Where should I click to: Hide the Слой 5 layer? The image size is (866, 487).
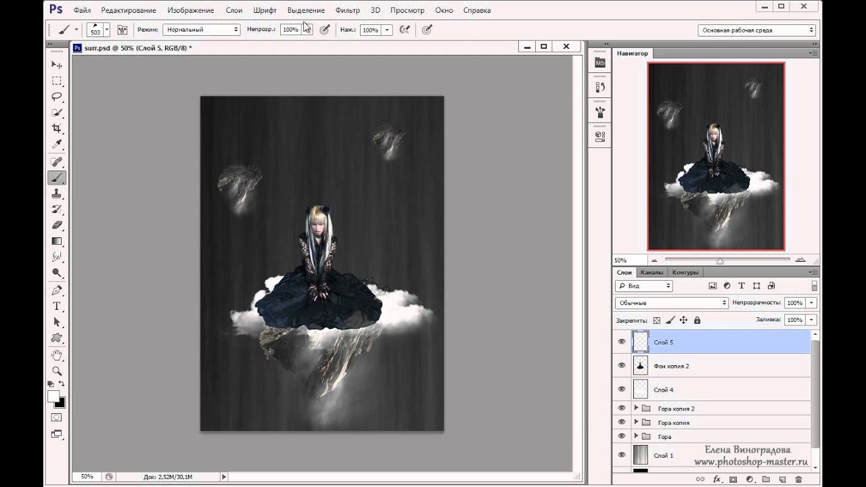coord(622,342)
